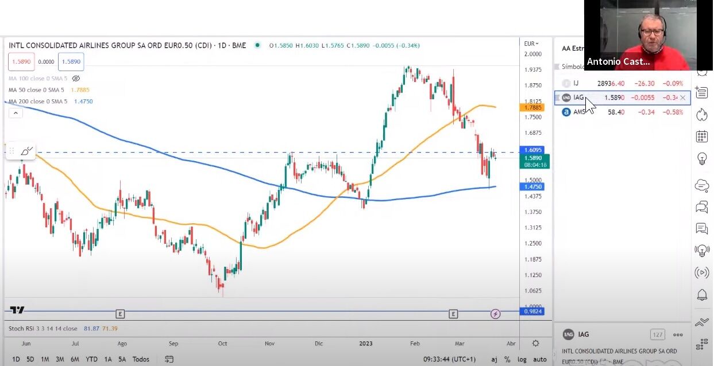
Task: Grab the floating drawing toolbar handle dots
Action: coord(11,151)
